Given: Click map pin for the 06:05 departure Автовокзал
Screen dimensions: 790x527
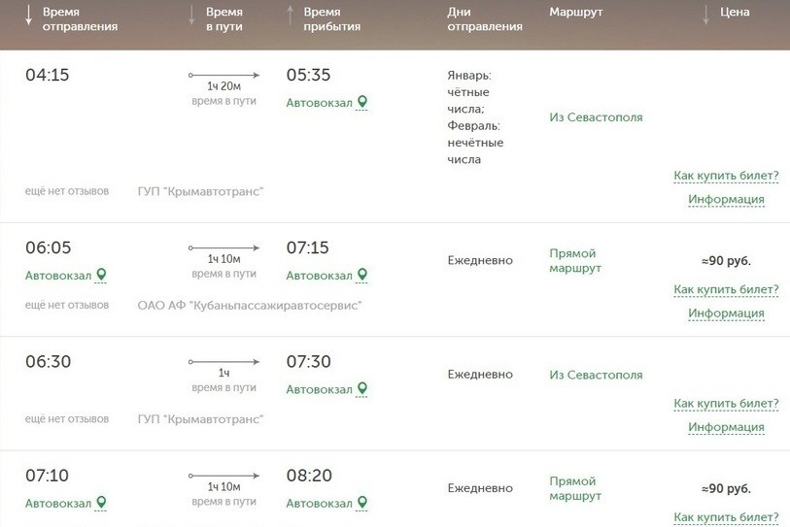Looking at the screenshot, I should (101, 275).
